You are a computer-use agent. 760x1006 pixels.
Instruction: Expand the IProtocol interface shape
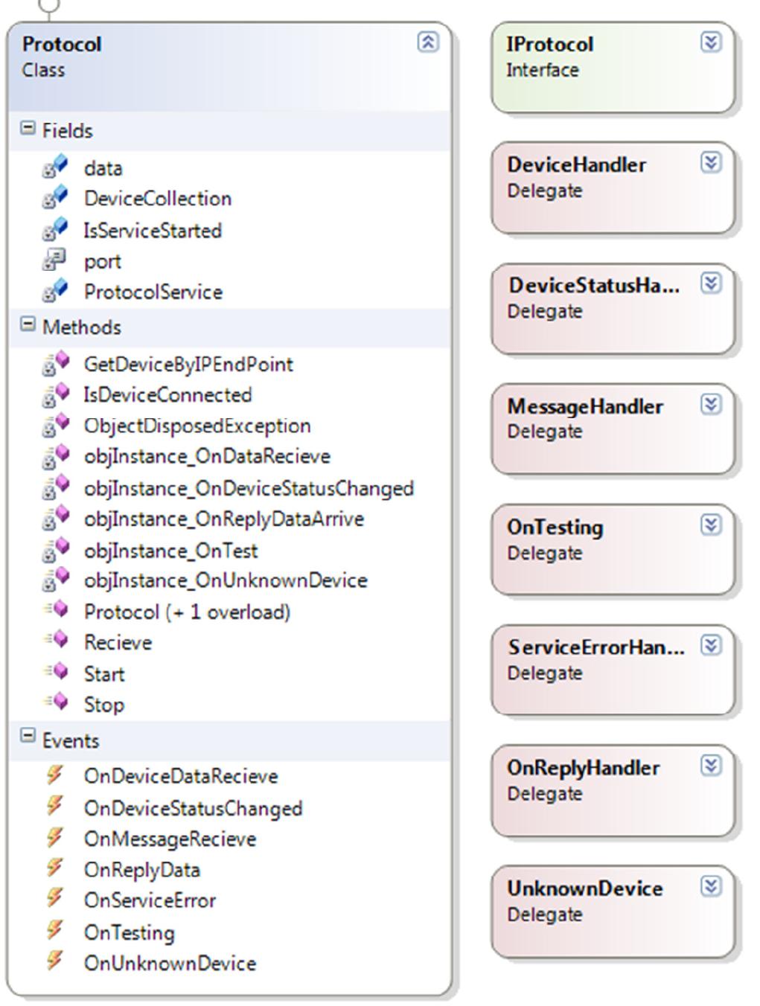click(712, 43)
